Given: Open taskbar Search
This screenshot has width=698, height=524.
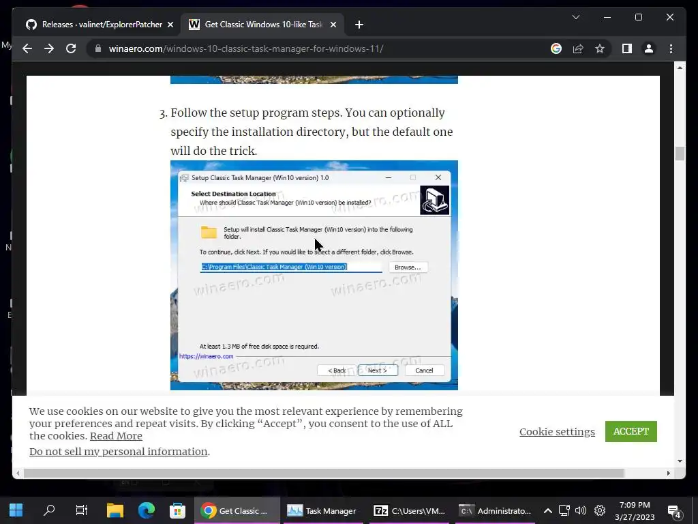Looking at the screenshot, I should click(x=49, y=510).
